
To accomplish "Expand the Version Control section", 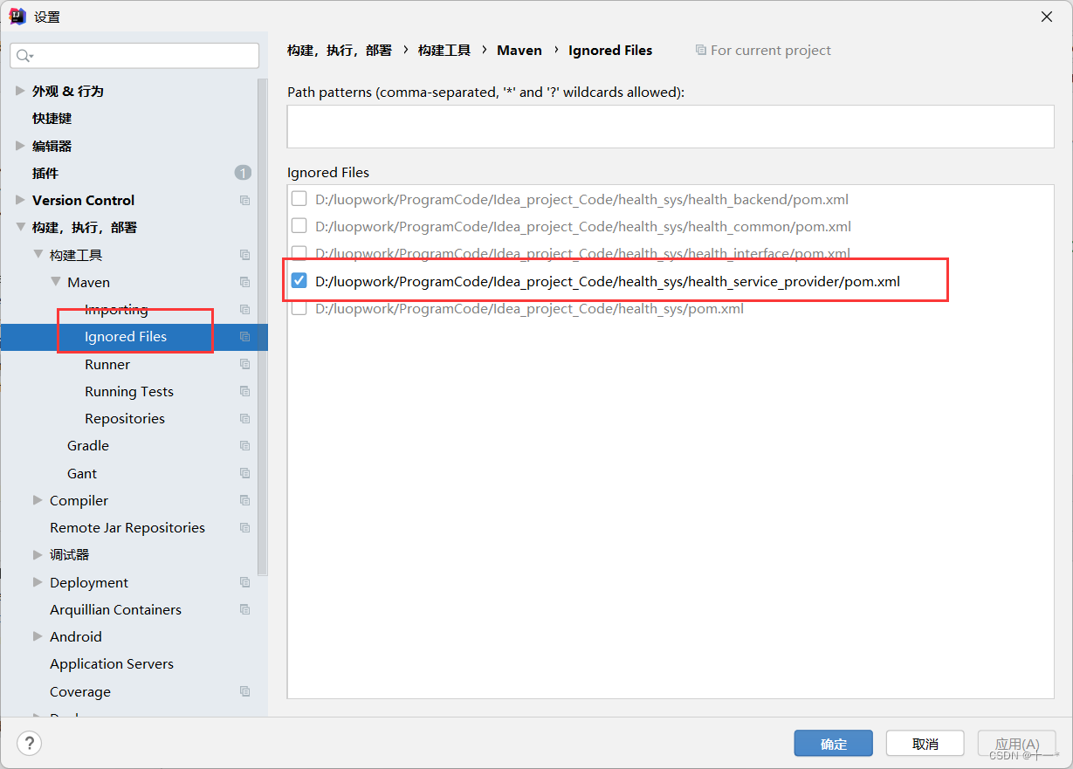I will pyautogui.click(x=20, y=200).
